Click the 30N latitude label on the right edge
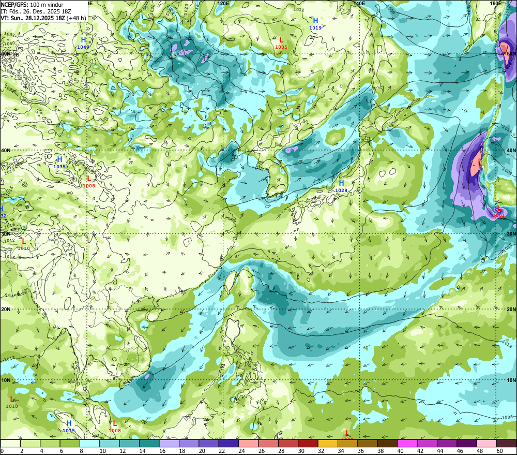The image size is (517, 455). [511, 234]
